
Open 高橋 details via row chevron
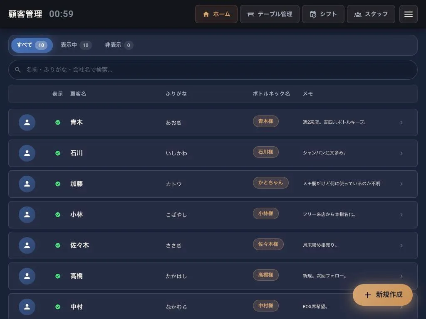click(401, 276)
